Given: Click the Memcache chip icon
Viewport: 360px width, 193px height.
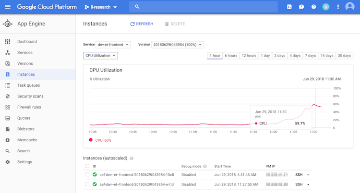Looking at the screenshot, I should coord(8,140).
